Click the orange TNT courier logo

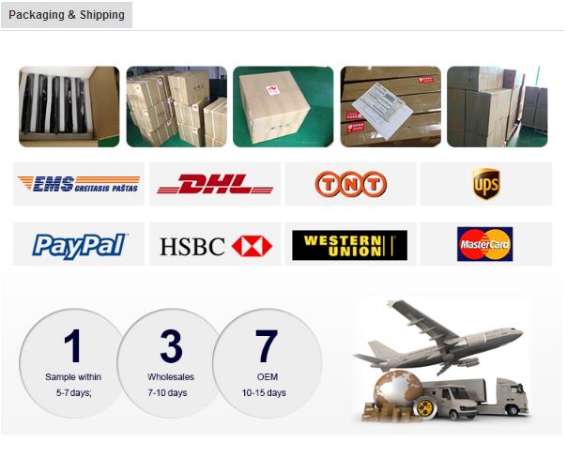(x=351, y=184)
